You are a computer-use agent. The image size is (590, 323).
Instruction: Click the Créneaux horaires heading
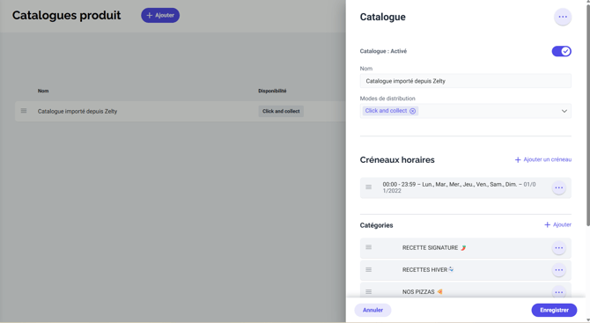coord(397,160)
